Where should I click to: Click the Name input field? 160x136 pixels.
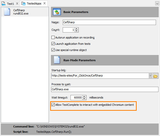point(109,22)
